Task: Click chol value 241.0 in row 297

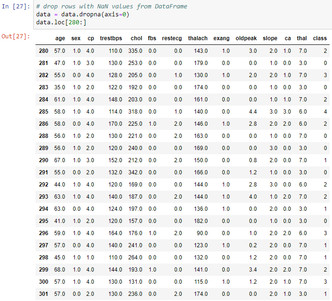Action: tap(135, 245)
